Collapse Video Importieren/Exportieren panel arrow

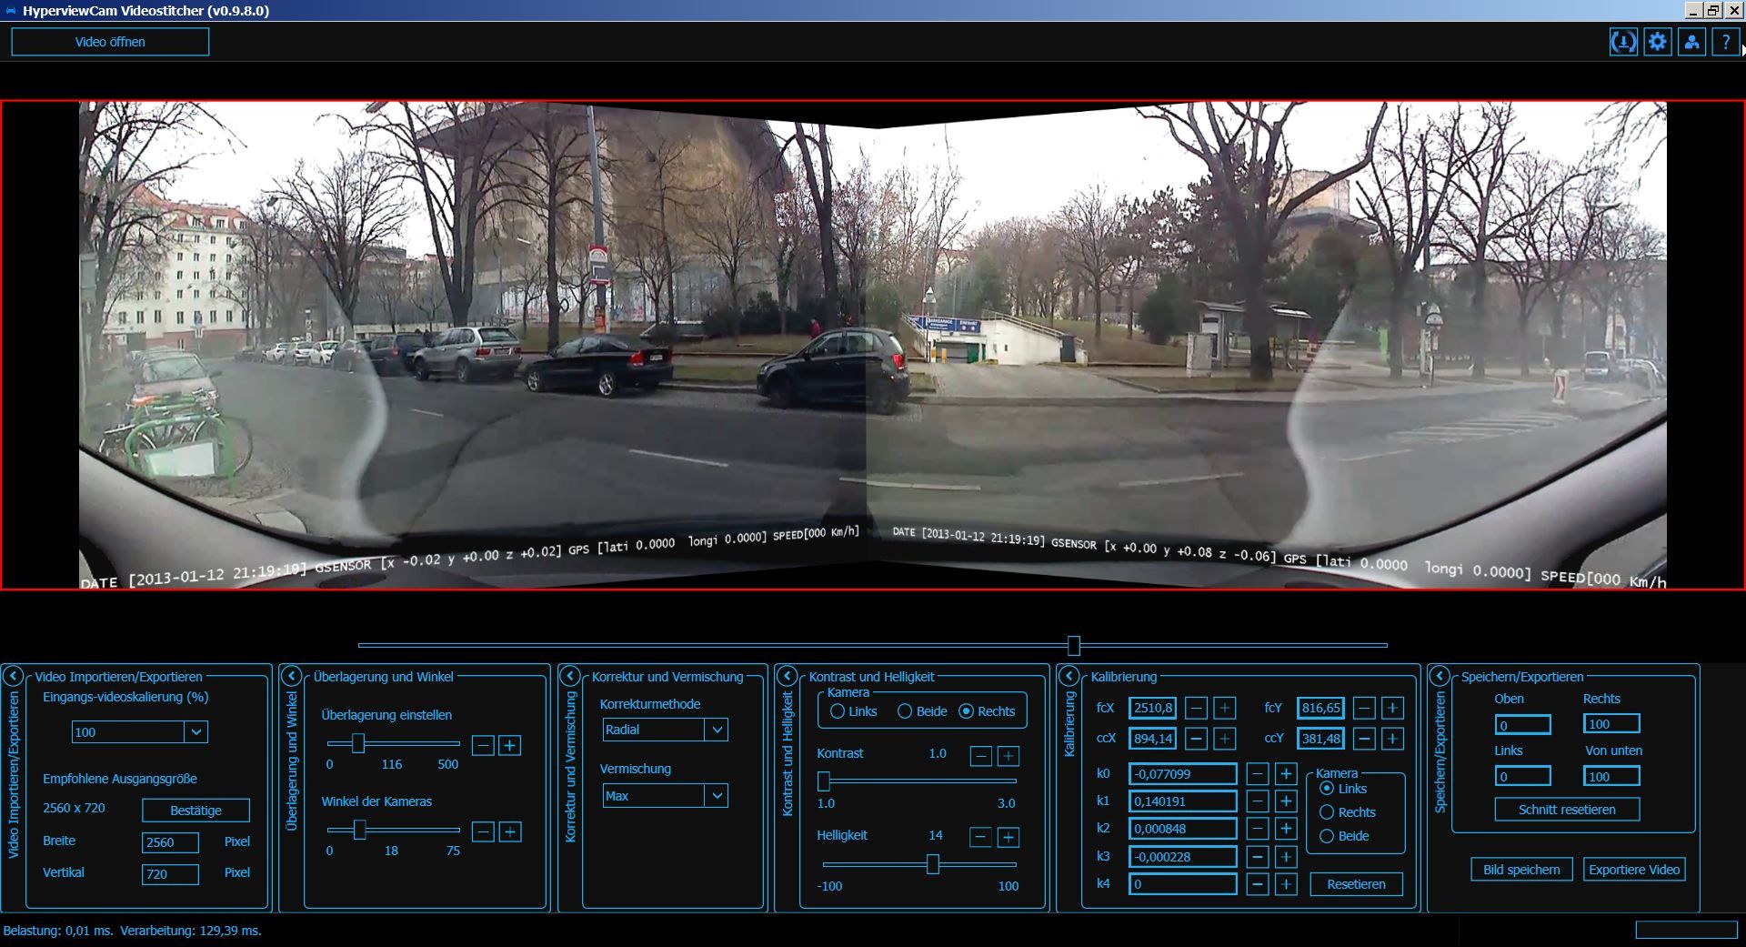pyautogui.click(x=13, y=676)
